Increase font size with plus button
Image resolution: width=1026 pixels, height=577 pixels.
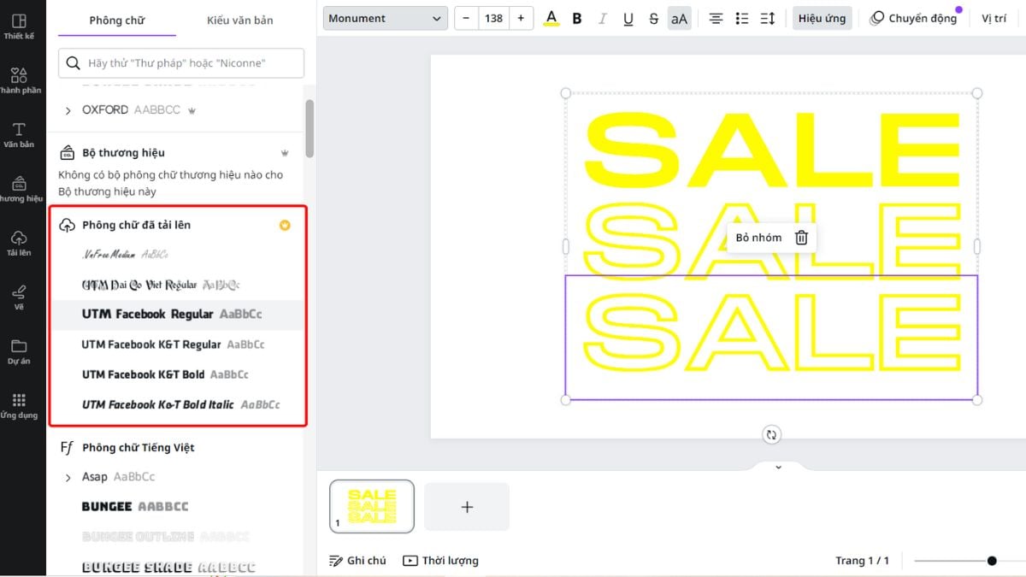[521, 18]
